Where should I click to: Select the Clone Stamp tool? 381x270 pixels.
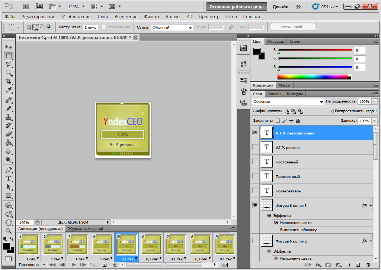pyautogui.click(x=8, y=117)
